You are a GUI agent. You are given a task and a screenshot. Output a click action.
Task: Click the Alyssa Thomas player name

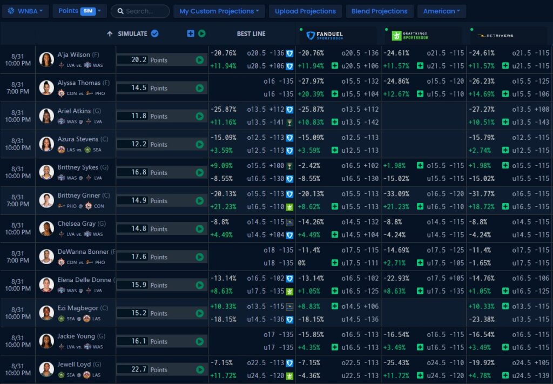(x=79, y=83)
